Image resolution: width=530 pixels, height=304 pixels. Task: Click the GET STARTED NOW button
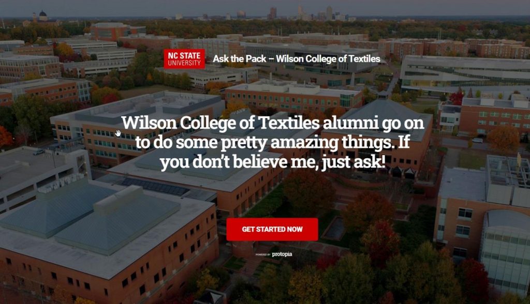pos(272,230)
